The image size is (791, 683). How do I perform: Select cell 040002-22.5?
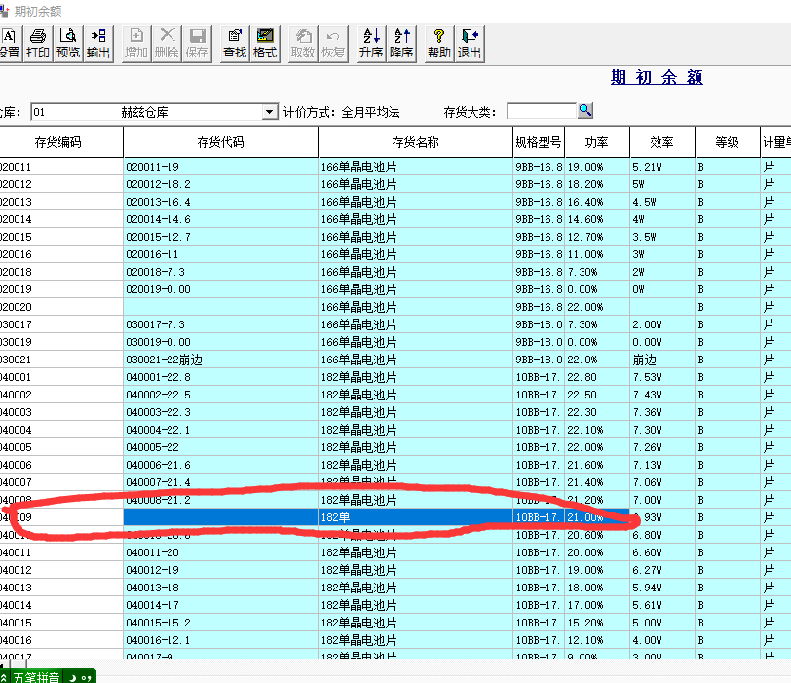coord(220,395)
